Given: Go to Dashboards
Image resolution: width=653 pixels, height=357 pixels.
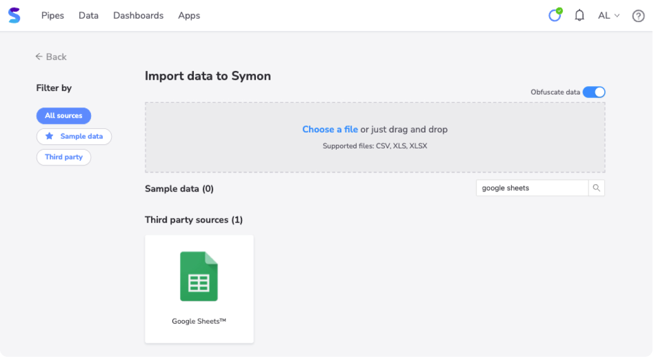Looking at the screenshot, I should point(138,16).
